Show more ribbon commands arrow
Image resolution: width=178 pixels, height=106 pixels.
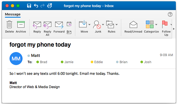(174, 29)
